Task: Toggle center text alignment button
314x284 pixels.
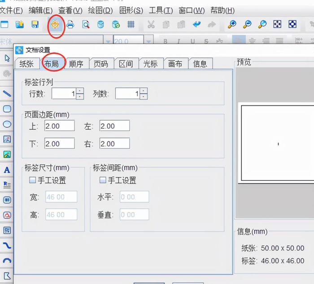Action: (x=252, y=40)
